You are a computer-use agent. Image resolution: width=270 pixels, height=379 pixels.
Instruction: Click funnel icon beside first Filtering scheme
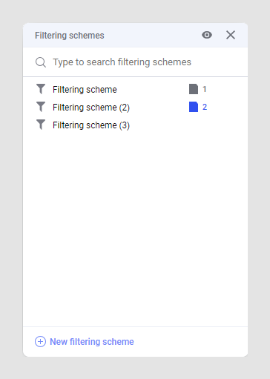click(x=41, y=89)
